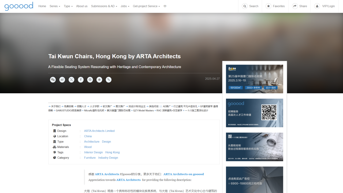Open Get-project Service dropdown
Image resolution: width=343 pixels, height=193 pixels.
pos(146,6)
